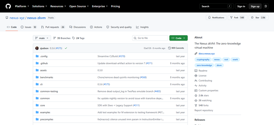Viewport: 274px width, 125px height.
Task: Expand the Solutions menu dropdown
Action: (40, 6)
